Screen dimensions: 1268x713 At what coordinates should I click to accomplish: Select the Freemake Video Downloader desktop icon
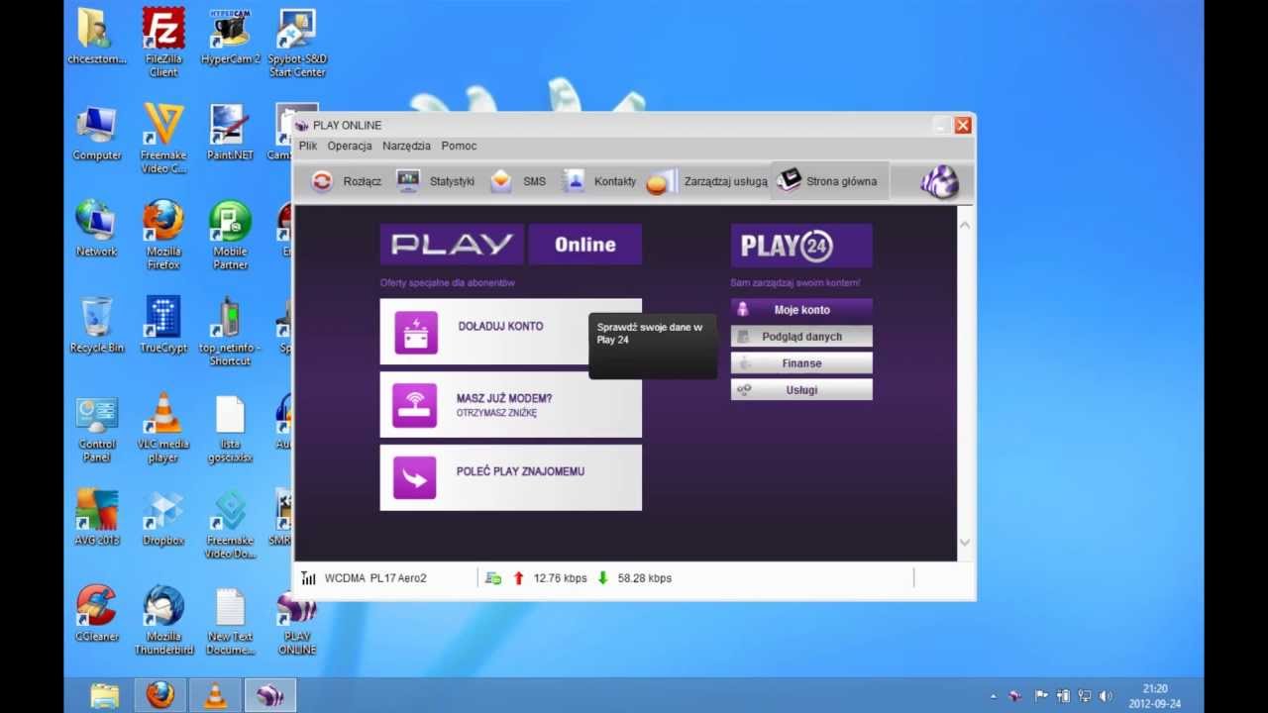coord(230,525)
